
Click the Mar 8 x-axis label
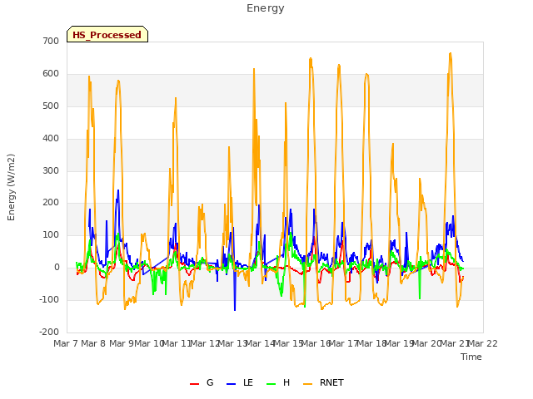pyautogui.click(x=93, y=343)
